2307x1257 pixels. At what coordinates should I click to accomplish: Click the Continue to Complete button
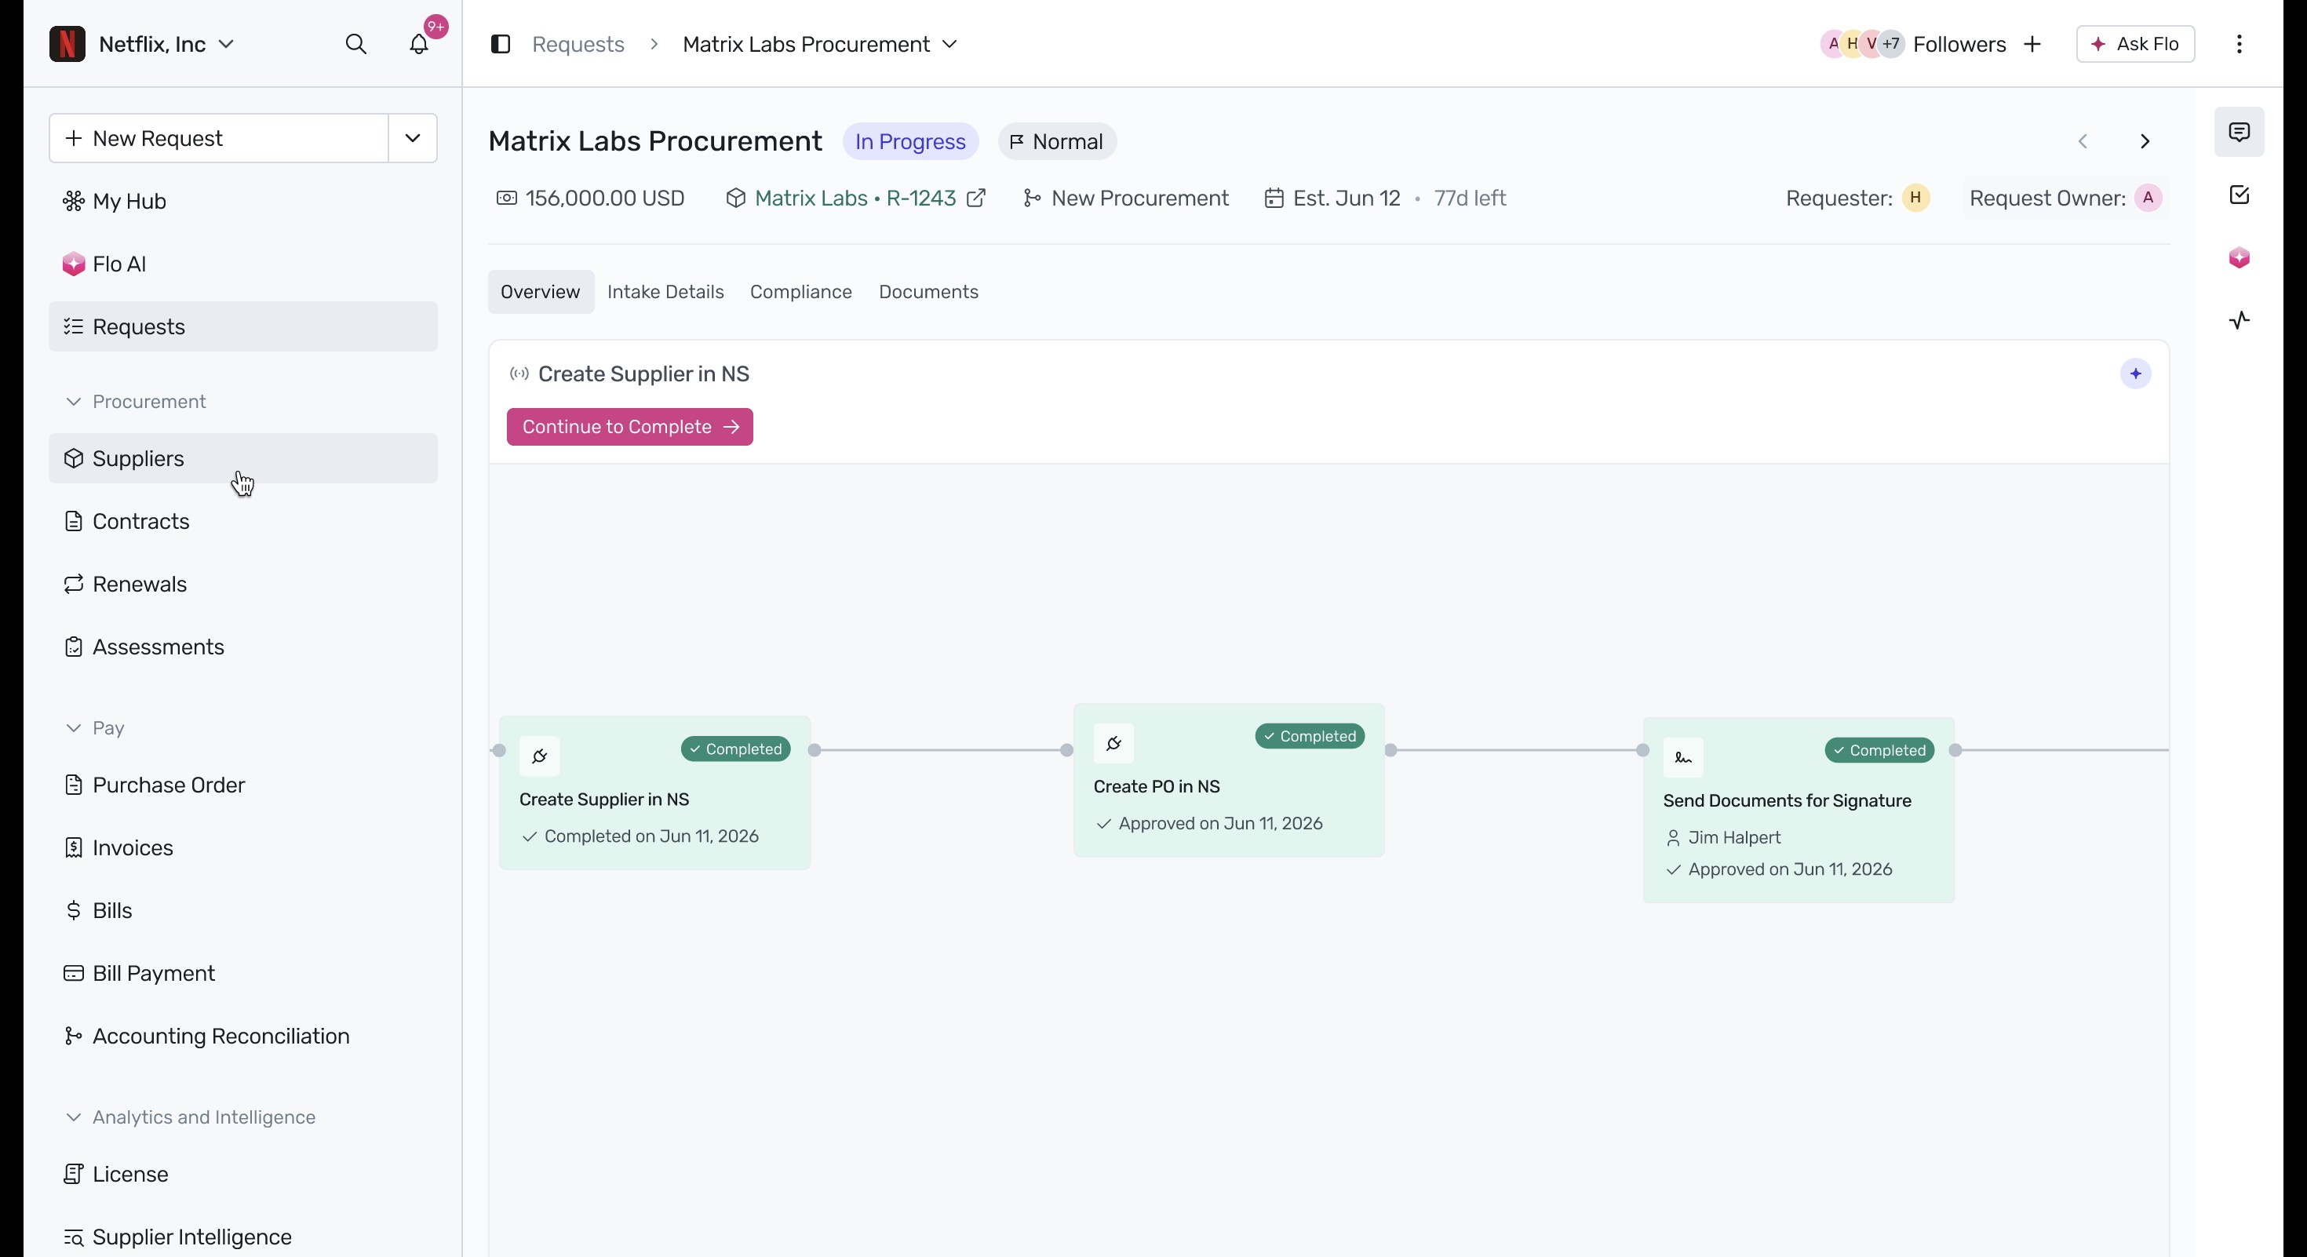point(629,427)
